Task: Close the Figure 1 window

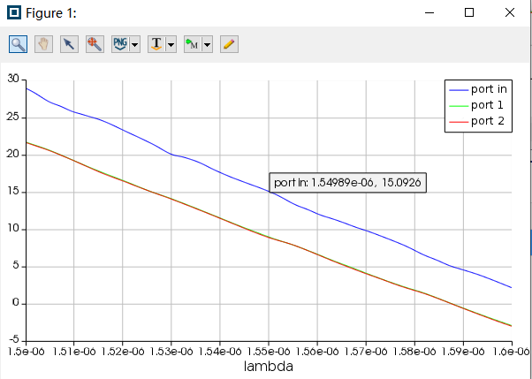Action: click(510, 13)
